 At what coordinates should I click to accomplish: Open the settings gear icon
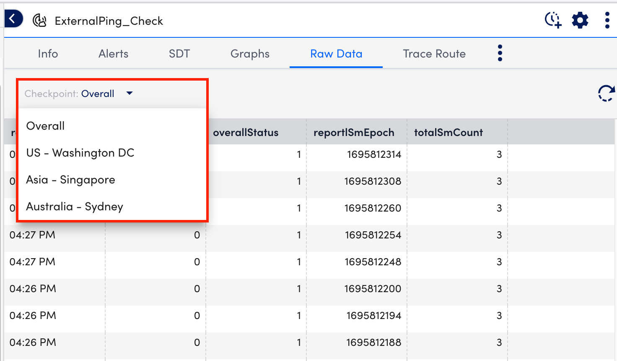coord(580,19)
